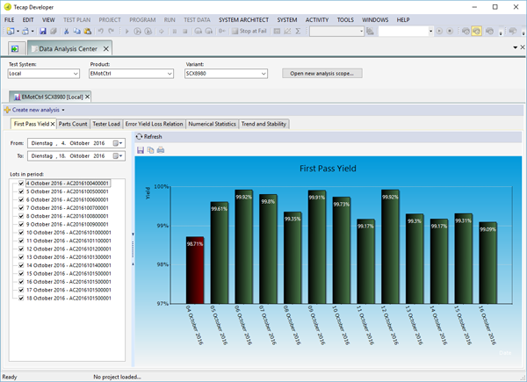Click the save icon in main toolbar
Viewport: 527px width, 382px height.
[42, 32]
